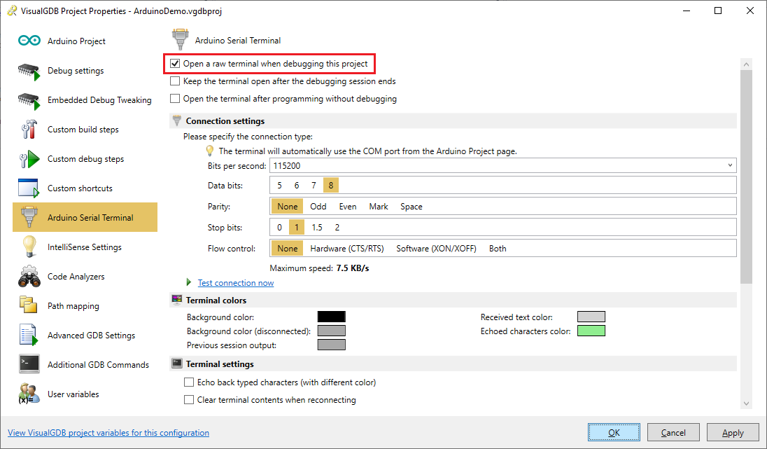Enable Echo back typed characters option
The height and width of the screenshot is (449, 767).
coord(189,382)
